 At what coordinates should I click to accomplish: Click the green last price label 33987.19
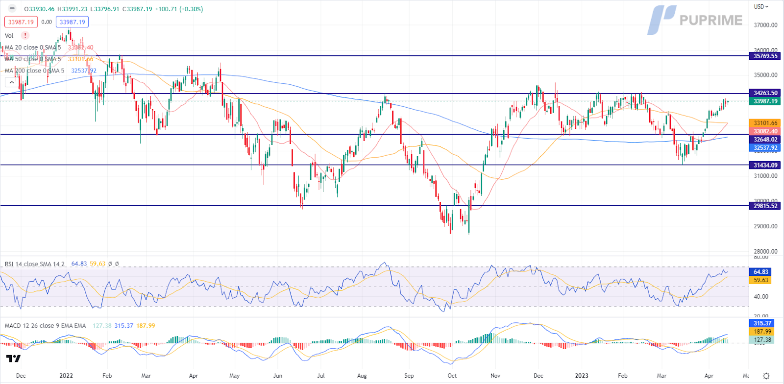point(765,101)
